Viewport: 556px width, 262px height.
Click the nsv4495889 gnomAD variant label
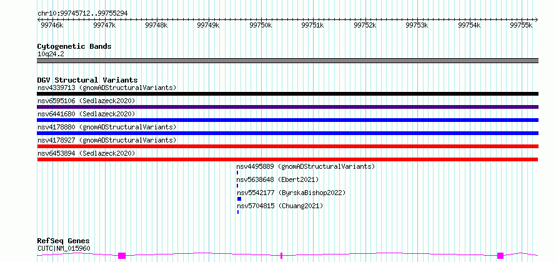click(305, 166)
